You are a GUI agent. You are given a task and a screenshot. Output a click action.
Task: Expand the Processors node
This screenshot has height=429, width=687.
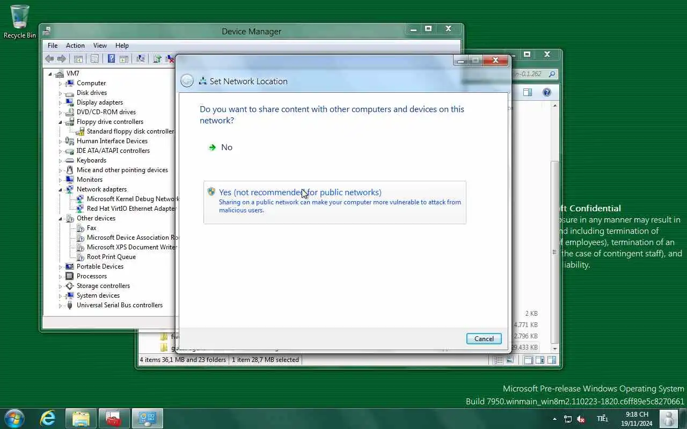pos(60,276)
